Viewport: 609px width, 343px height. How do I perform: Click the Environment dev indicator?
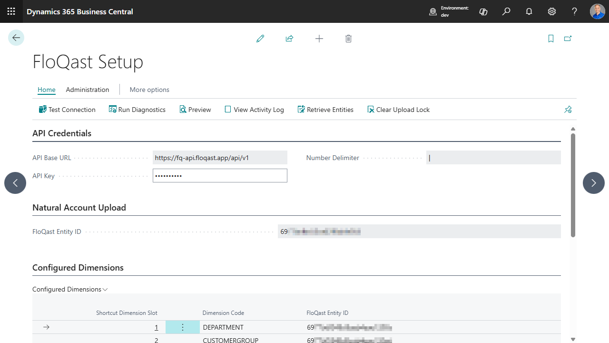[449, 11]
